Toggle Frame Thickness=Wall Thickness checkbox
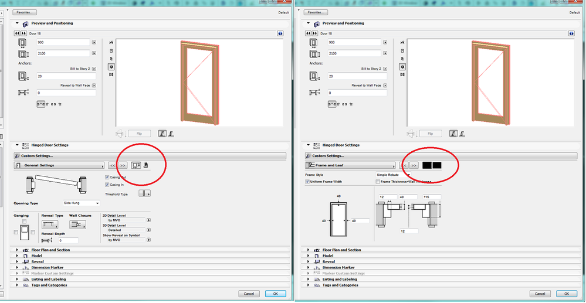This screenshot has height=303, width=586. (378, 182)
